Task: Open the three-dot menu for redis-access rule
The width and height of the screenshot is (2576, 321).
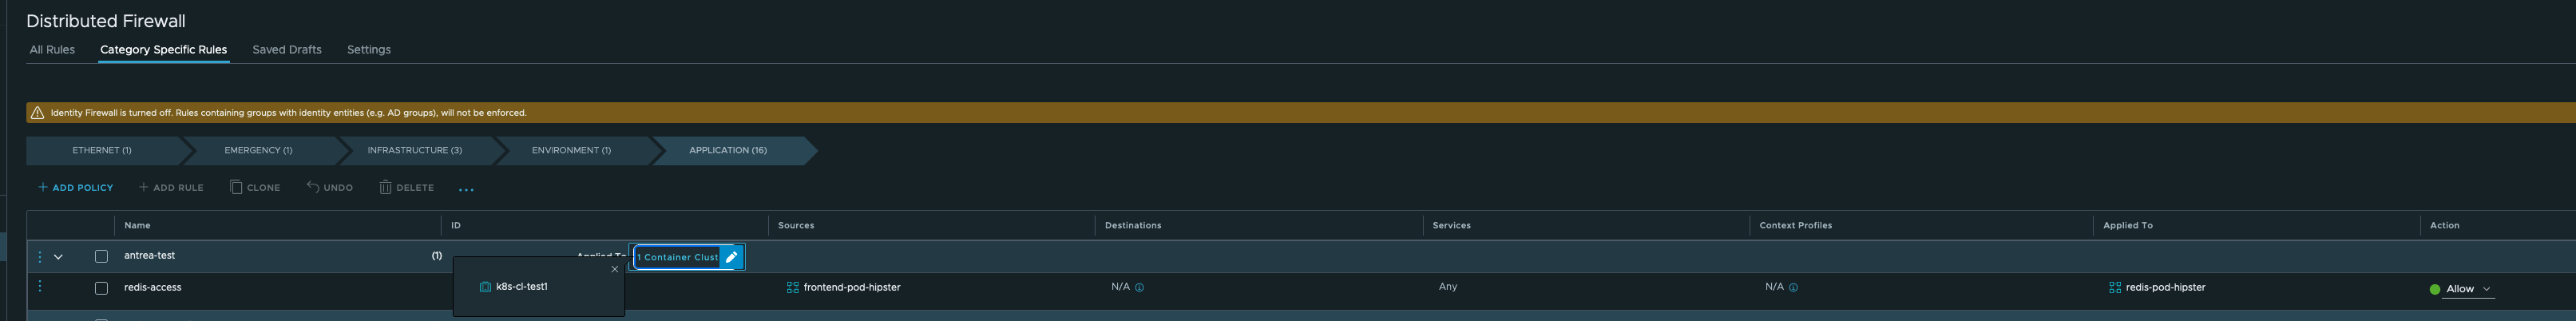Action: pyautogui.click(x=40, y=287)
